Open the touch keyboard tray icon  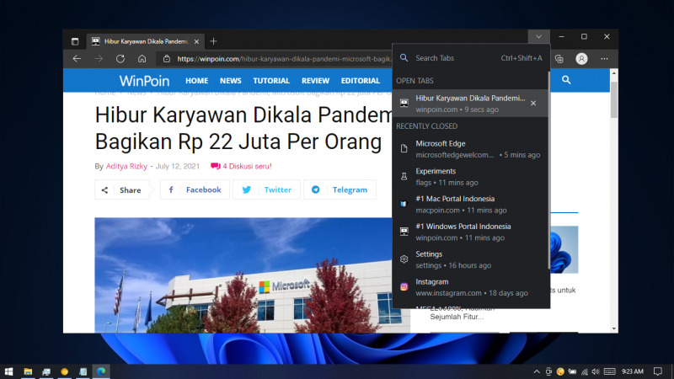[x=609, y=371]
